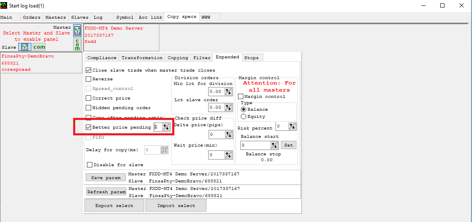Enable the Reverse checkbox
Image resolution: width=472 pixels, height=222 pixels.
point(89,79)
